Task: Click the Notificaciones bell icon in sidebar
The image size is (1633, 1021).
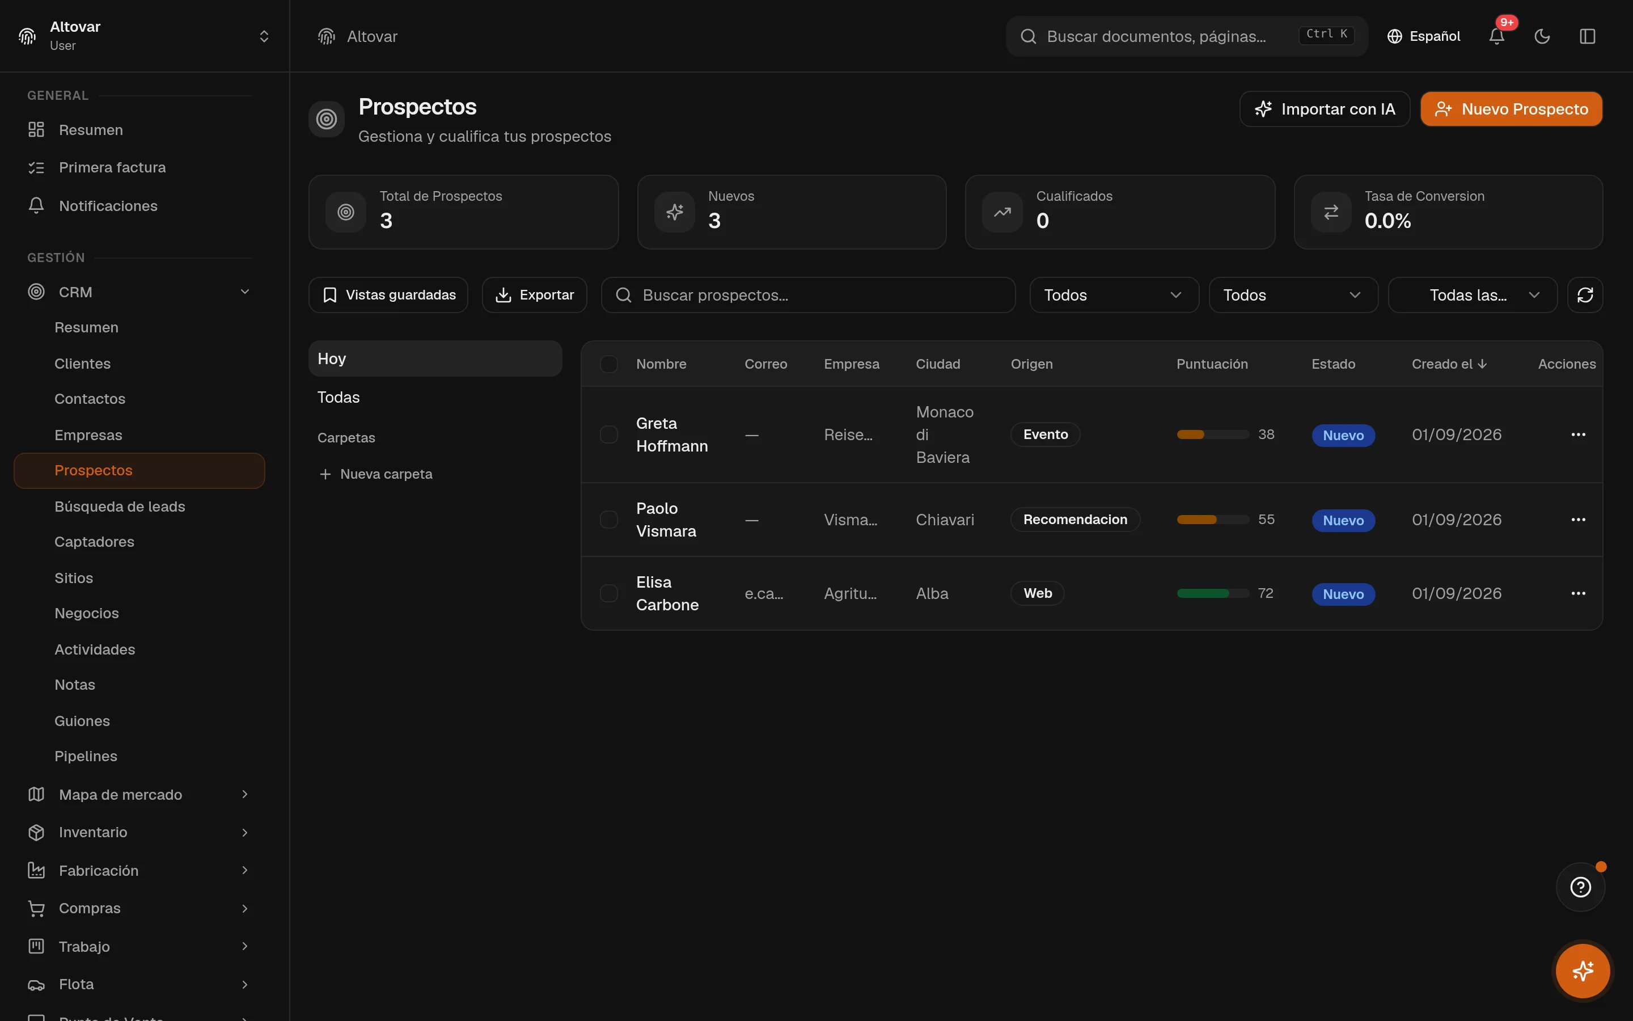Action: point(36,205)
